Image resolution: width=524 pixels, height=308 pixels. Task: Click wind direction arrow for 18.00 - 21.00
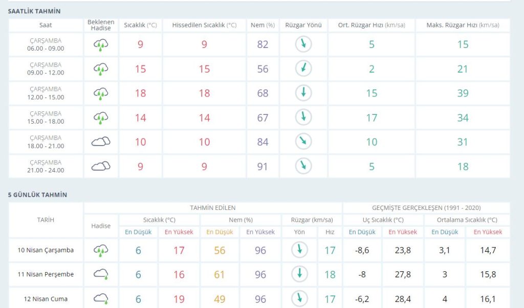pyautogui.click(x=303, y=141)
